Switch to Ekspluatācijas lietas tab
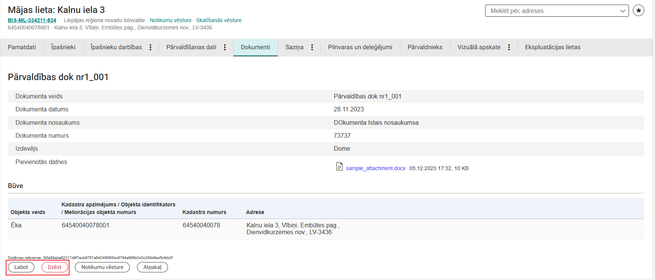This screenshot has height=280, width=655. 552,47
